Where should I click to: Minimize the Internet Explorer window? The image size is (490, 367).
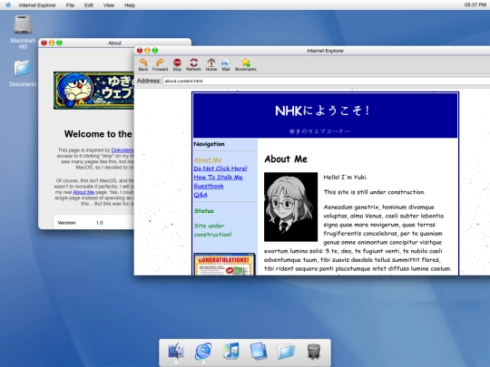click(147, 50)
